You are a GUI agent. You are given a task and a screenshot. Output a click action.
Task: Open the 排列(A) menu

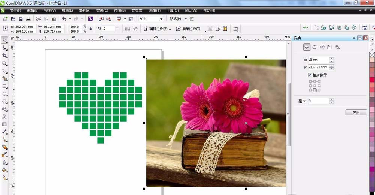pos(84,10)
